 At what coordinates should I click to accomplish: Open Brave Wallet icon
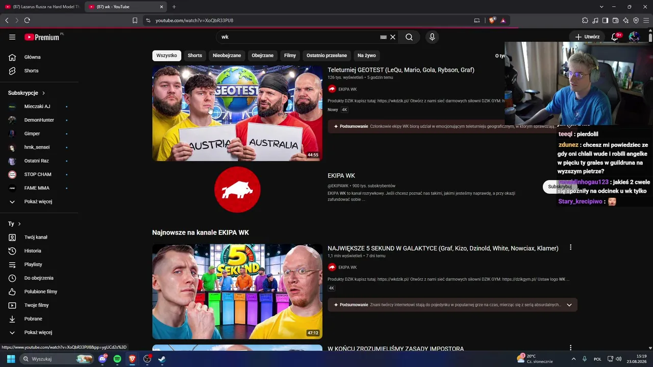[616, 20]
